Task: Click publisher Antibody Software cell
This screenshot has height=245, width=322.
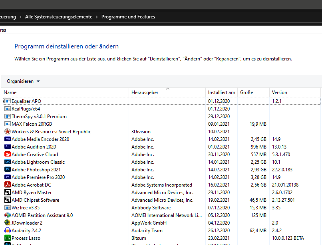Action: [x=151, y=207]
